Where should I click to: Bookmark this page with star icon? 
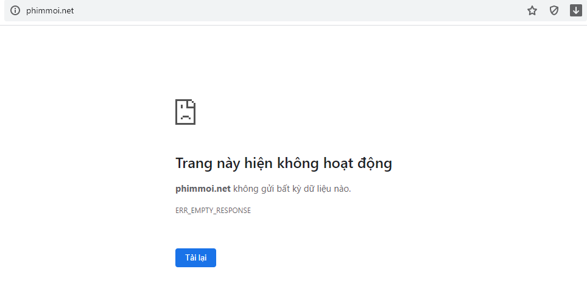[x=532, y=10]
